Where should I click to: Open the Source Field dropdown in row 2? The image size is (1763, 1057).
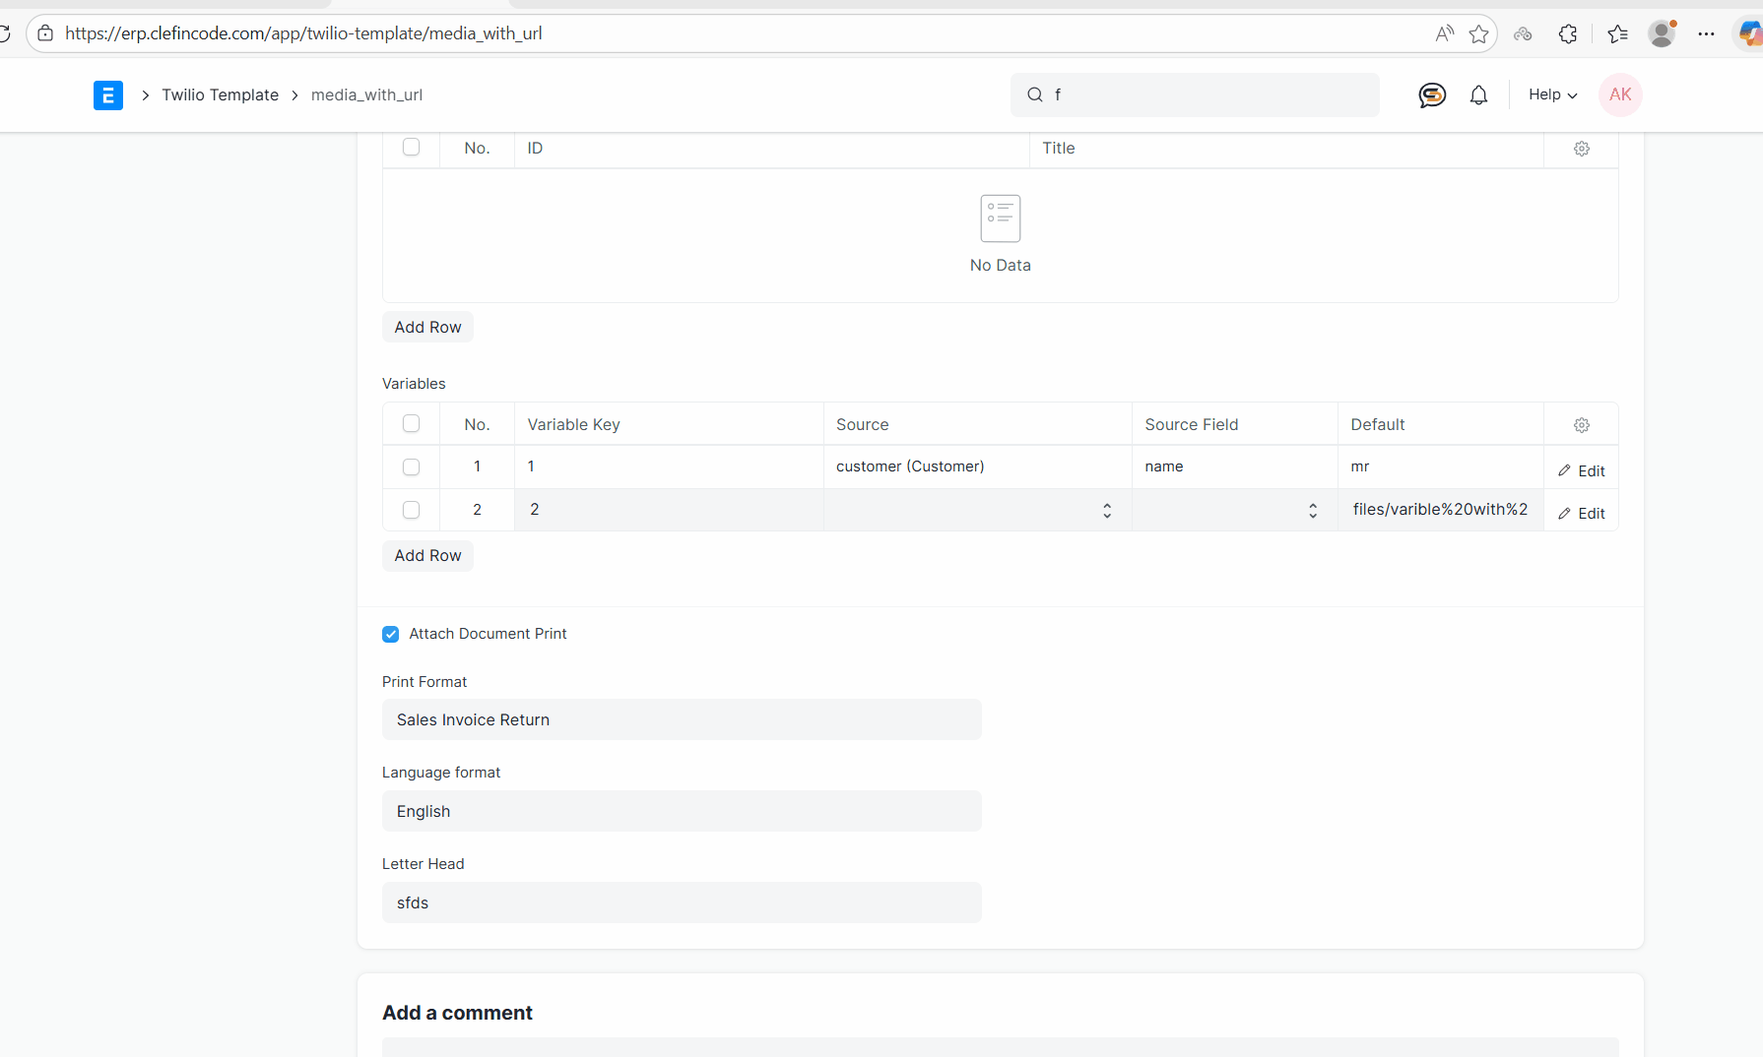[1233, 510]
